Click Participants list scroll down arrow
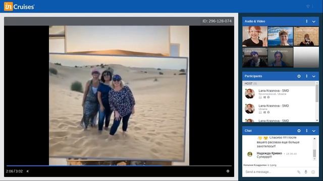Screen dimensions: 323x181 click(x=317, y=121)
